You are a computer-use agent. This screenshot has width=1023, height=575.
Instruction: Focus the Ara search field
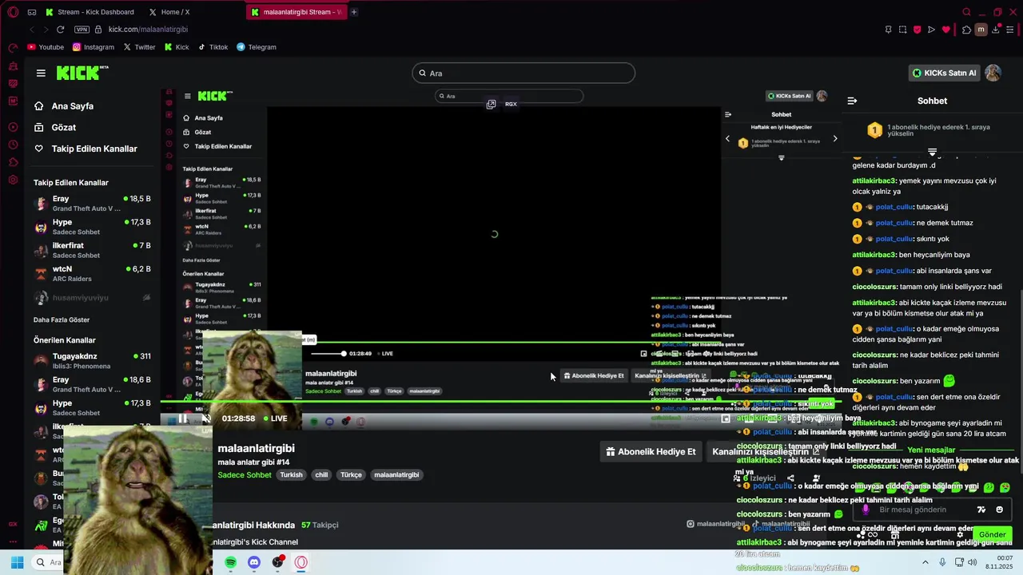click(524, 73)
